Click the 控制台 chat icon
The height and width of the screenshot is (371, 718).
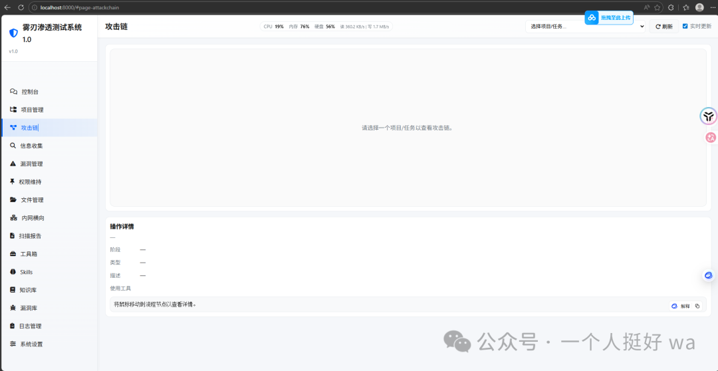[x=14, y=92]
